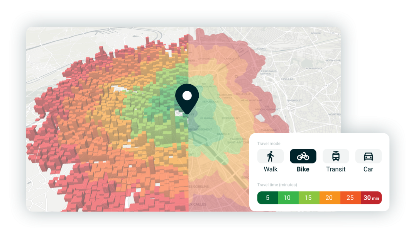Choose the 20 minute travel time swatch
Image resolution: width=416 pixels, height=238 pixels.
point(330,198)
